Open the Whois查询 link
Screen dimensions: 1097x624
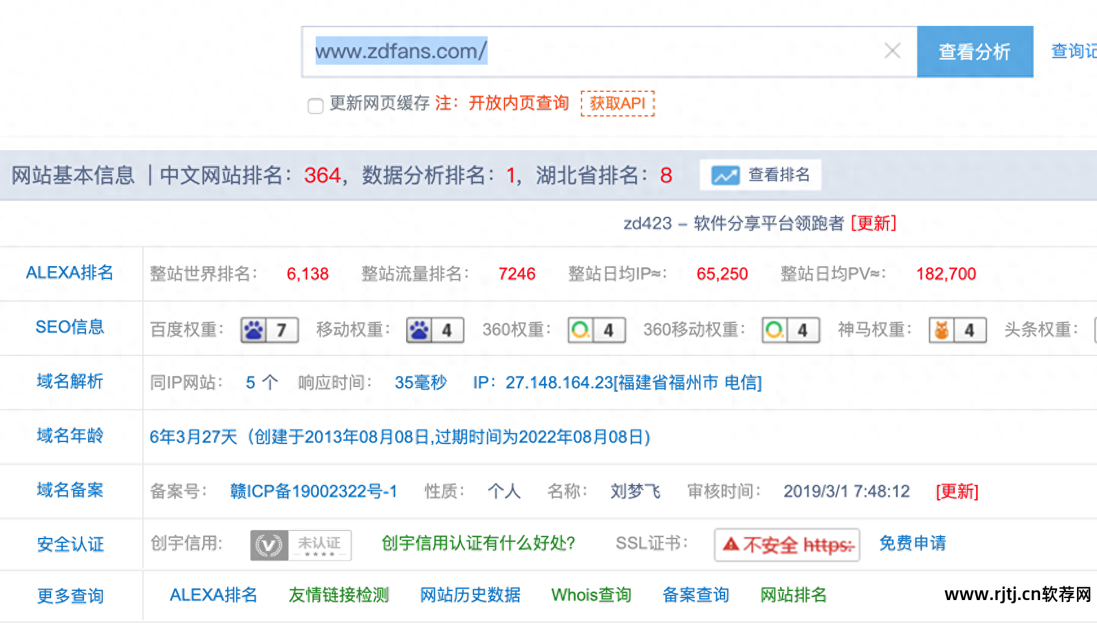(591, 595)
